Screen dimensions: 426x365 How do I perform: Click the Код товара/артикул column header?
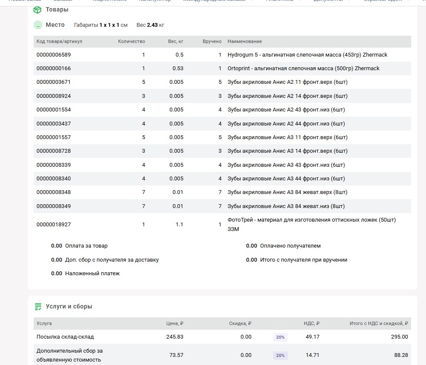[59, 41]
